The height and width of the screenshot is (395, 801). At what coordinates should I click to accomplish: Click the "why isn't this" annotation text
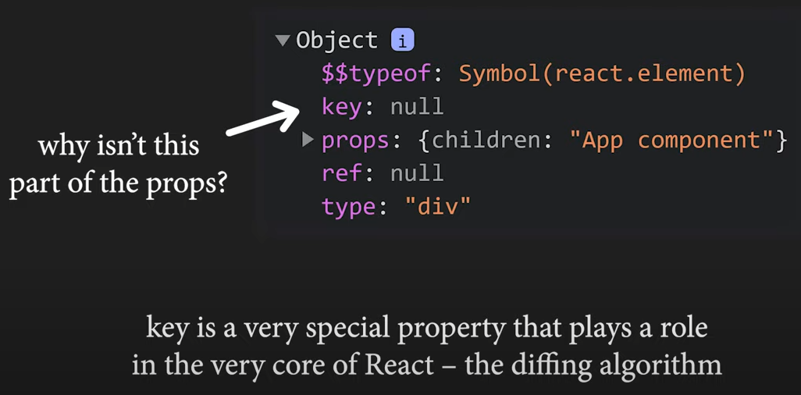click(x=119, y=146)
